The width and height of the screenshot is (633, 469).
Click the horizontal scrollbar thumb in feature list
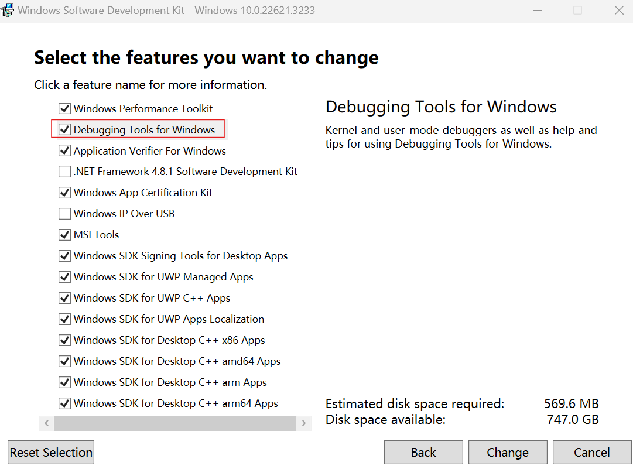click(175, 423)
